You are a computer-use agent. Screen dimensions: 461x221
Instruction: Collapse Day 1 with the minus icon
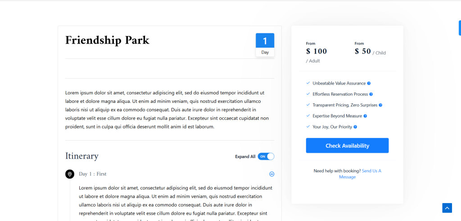(271, 174)
